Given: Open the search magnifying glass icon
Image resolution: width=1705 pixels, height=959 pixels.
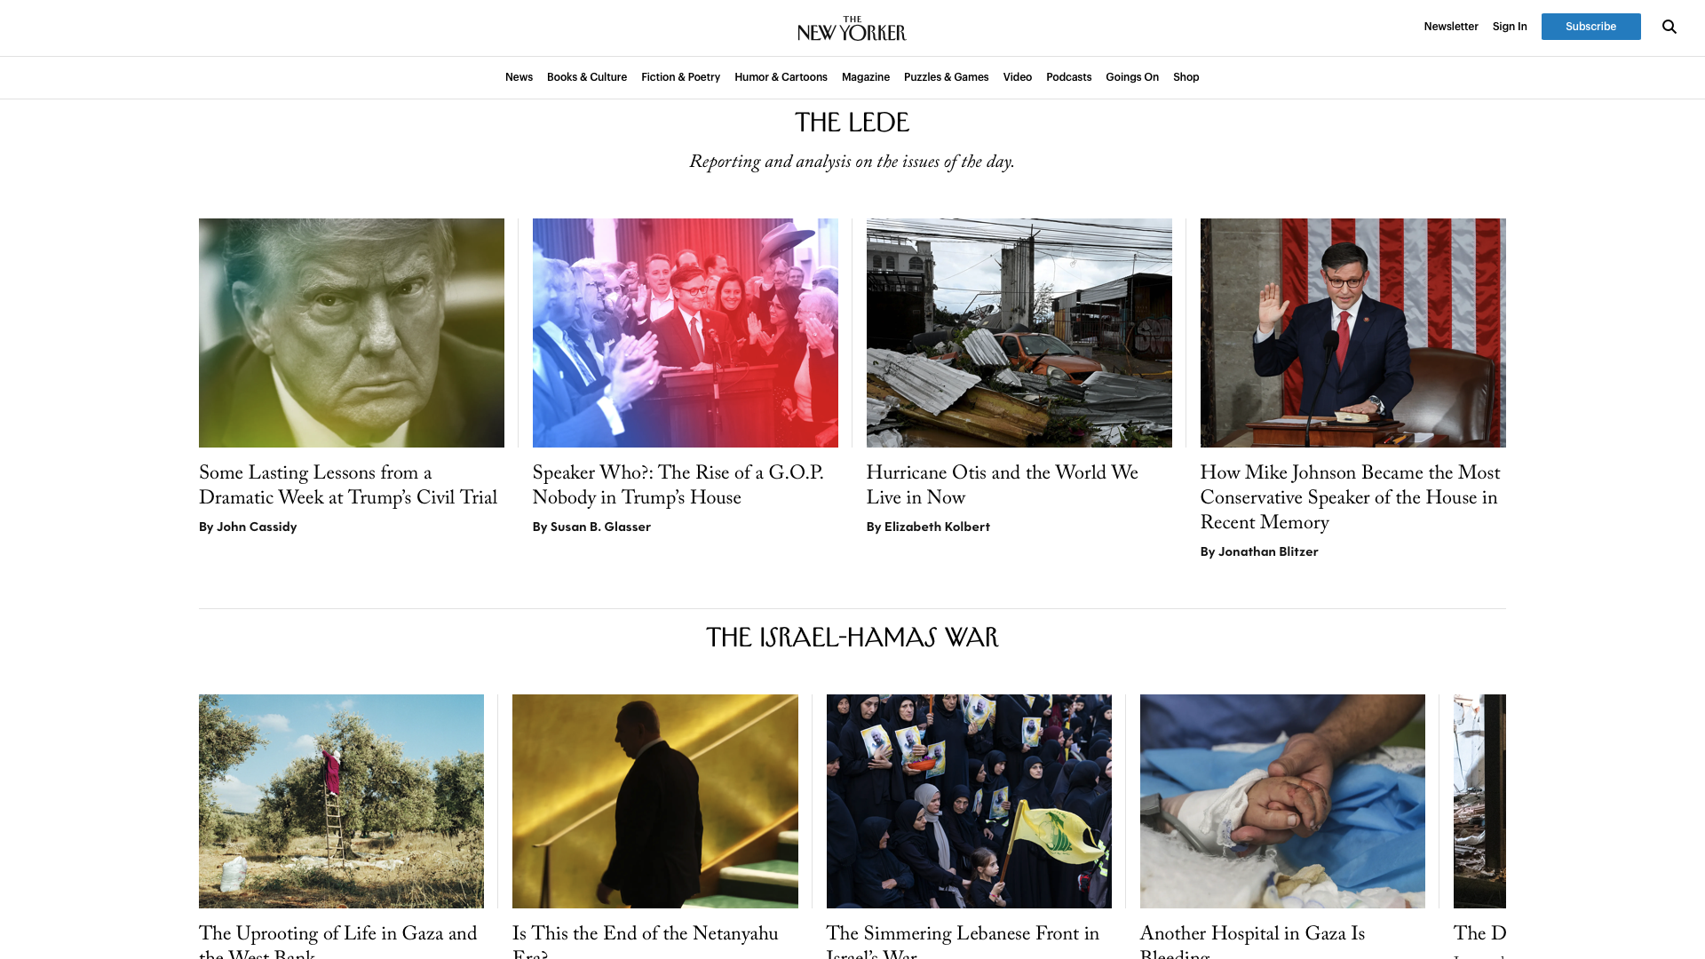Looking at the screenshot, I should [x=1669, y=27].
